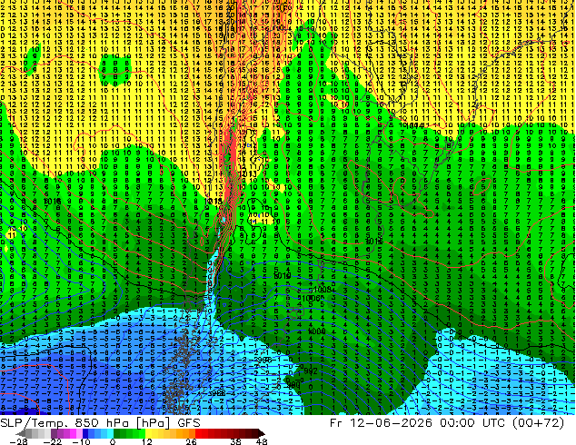
Task: Click the dark purple swatch above -22
Action: 54,433
